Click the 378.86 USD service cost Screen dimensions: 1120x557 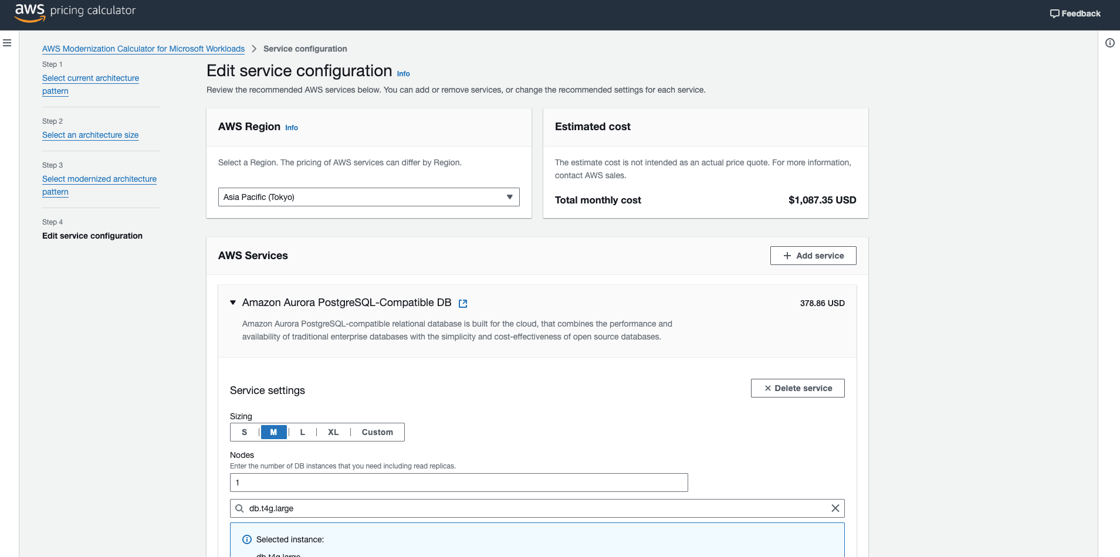(x=822, y=303)
